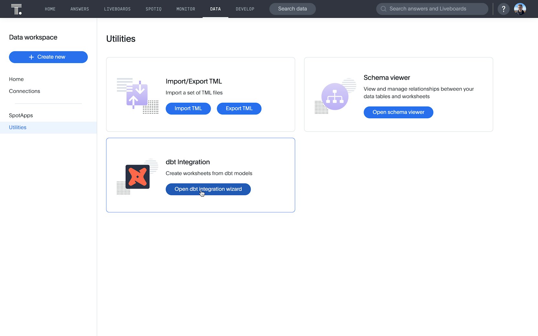Open the help menu via the question mark icon
Viewport: 538px width, 336px height.
point(503,9)
